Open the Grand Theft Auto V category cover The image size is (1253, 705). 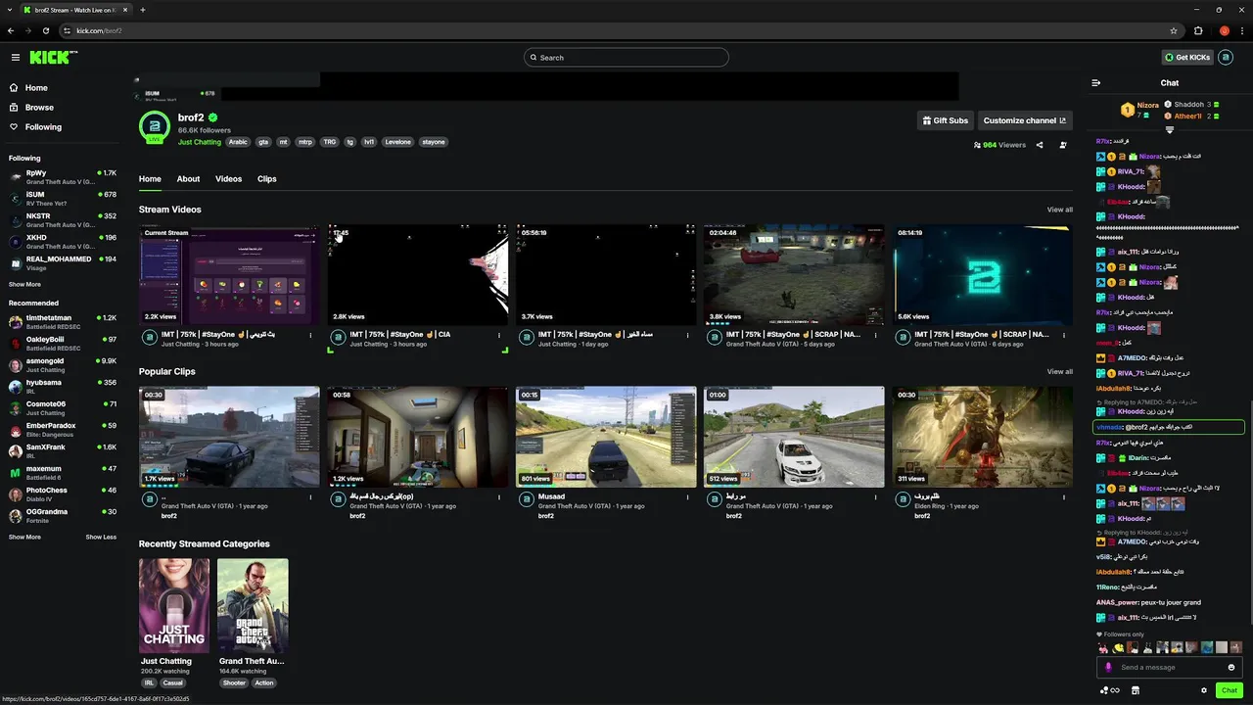click(253, 605)
